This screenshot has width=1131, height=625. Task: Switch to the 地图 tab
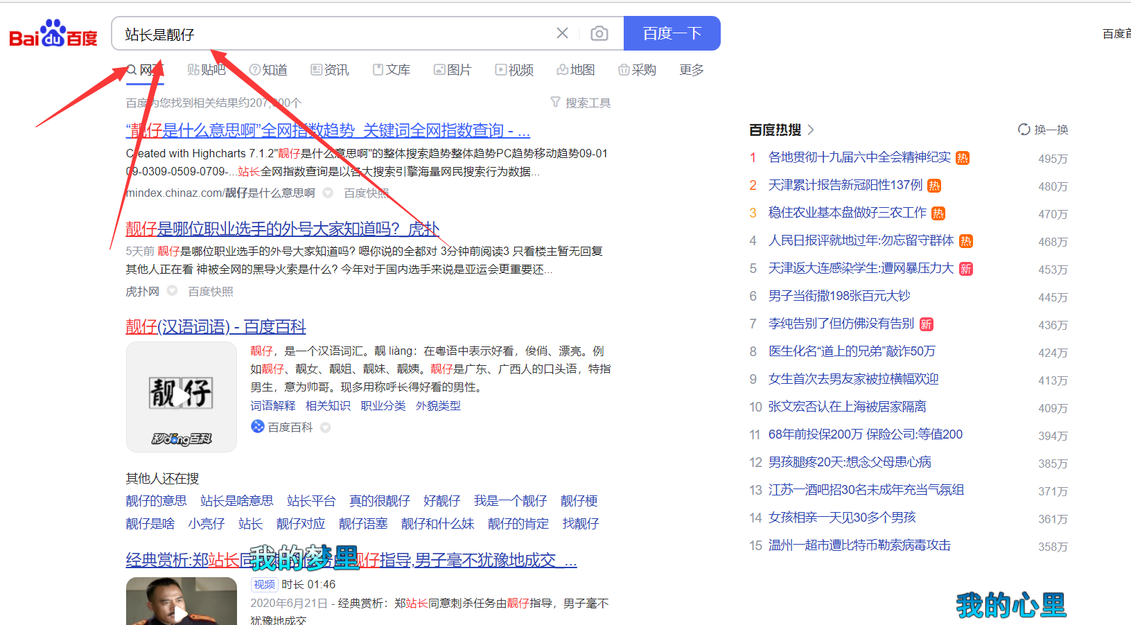pyautogui.click(x=576, y=70)
